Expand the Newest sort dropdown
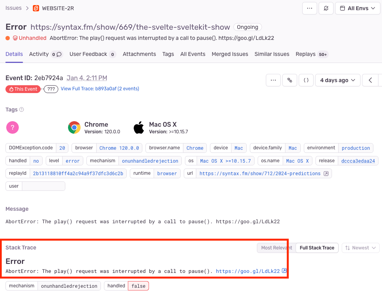This screenshot has width=382, height=303. click(x=360, y=248)
